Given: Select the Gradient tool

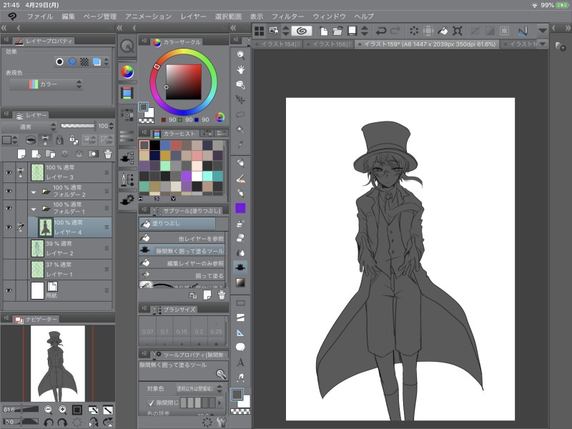Looking at the screenshot, I should [x=241, y=282].
